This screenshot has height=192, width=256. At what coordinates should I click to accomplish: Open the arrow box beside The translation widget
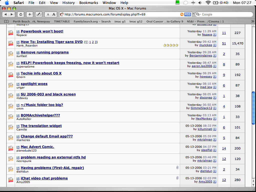click(x=18, y=126)
